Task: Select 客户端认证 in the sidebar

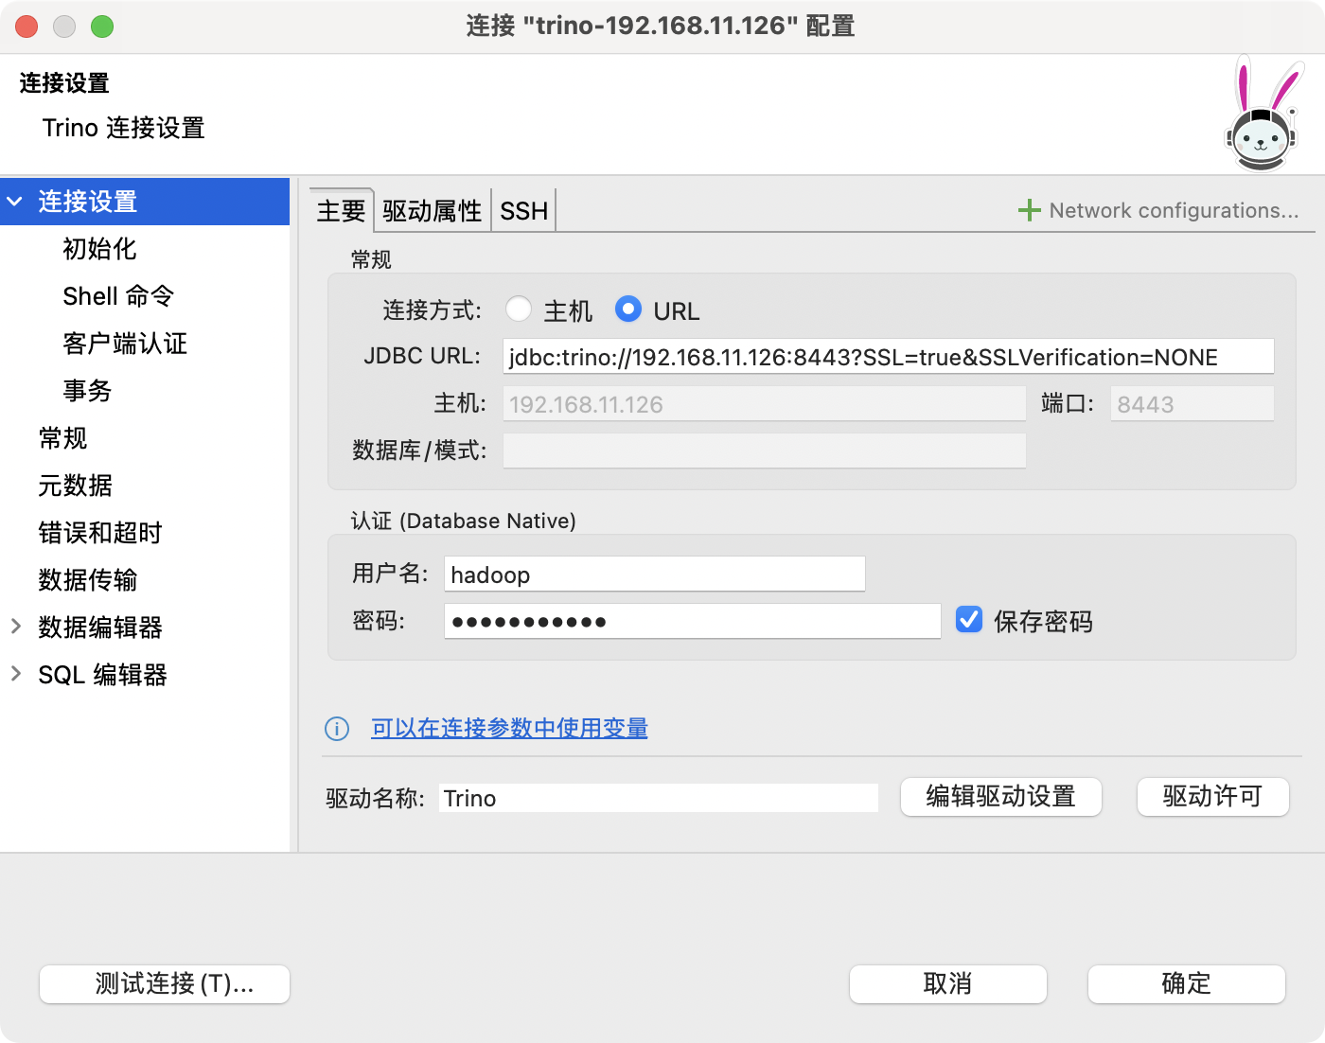Action: coord(125,344)
